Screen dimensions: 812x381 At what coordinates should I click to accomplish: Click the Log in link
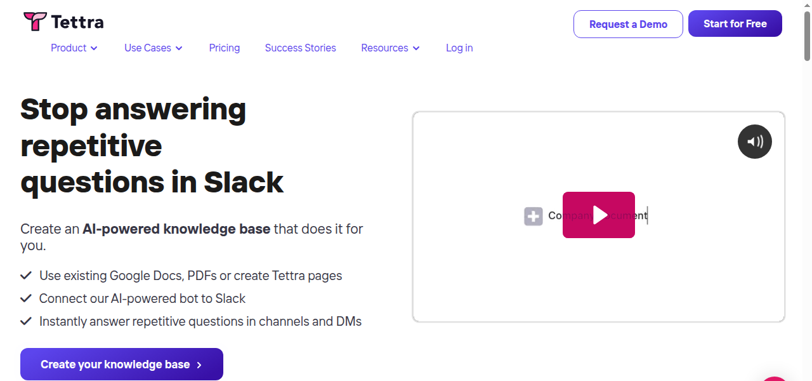tap(459, 48)
